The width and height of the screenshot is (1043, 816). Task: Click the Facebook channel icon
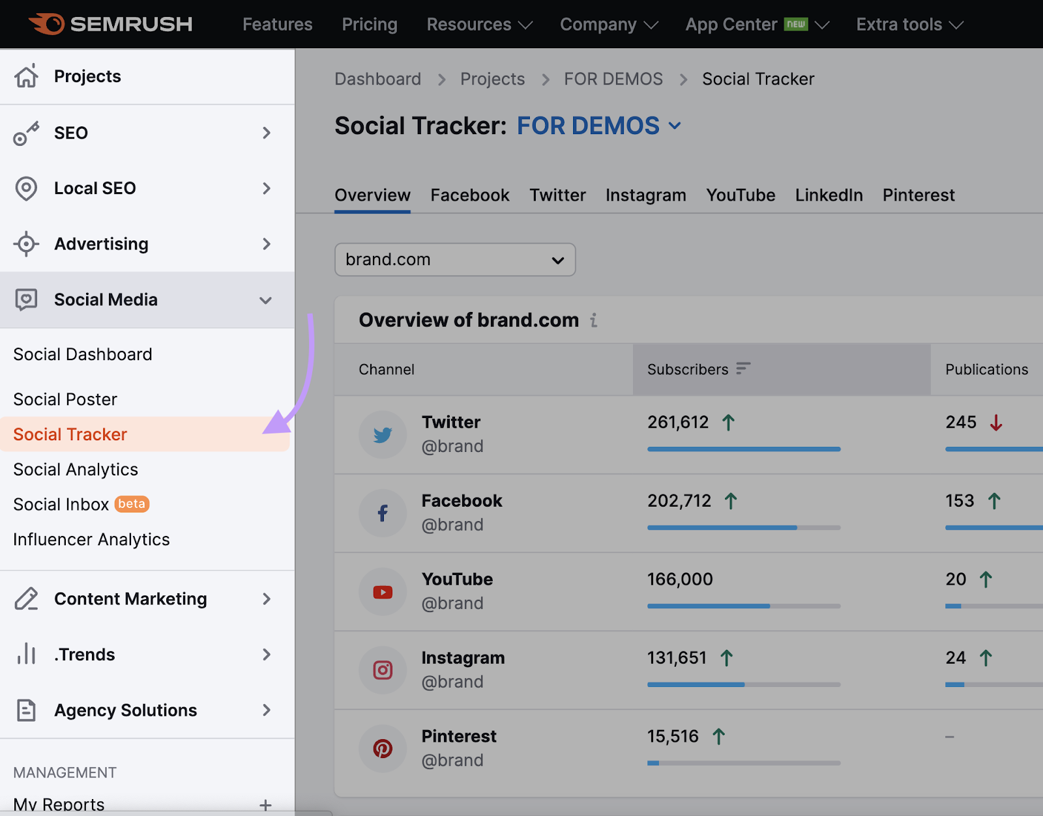(x=383, y=513)
